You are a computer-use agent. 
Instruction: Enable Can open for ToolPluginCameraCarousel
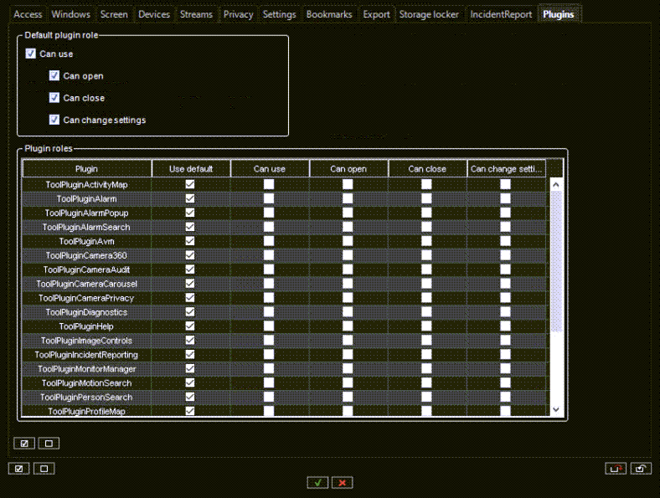coord(348,284)
